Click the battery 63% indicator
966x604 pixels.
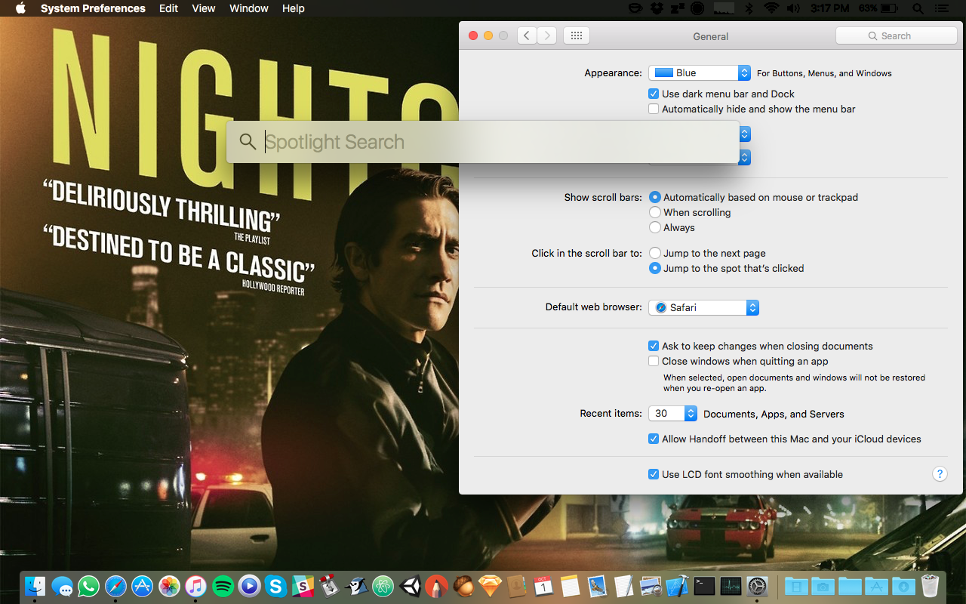tap(878, 8)
